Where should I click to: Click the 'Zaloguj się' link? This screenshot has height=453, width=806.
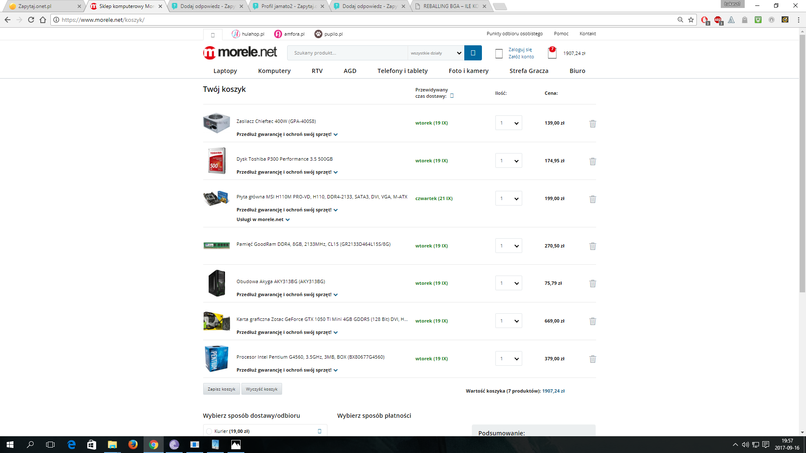point(520,49)
